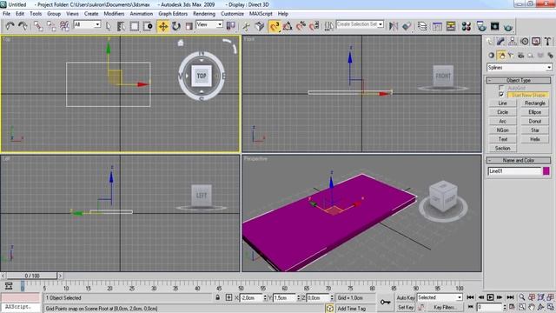Click the Mirror tool icon

[x=394, y=26]
